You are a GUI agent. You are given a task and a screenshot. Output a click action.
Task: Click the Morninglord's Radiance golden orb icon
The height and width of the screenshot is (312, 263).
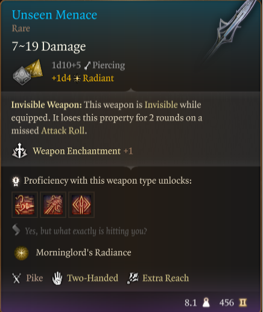coord(21,253)
